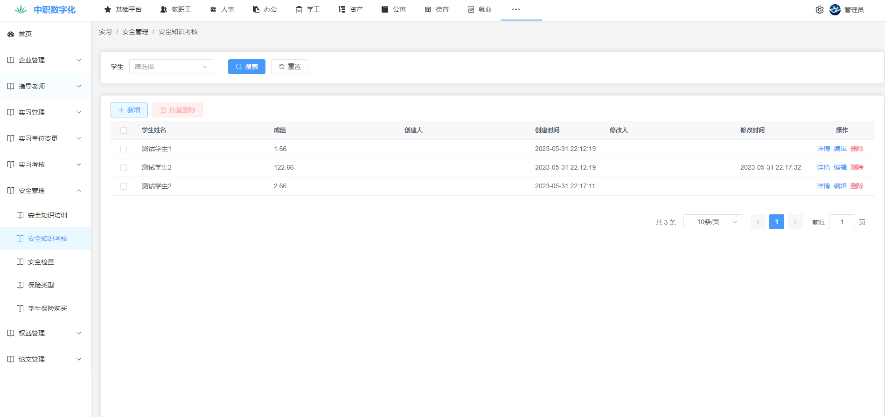Open the 10条/页 page size dropdown

click(x=712, y=222)
